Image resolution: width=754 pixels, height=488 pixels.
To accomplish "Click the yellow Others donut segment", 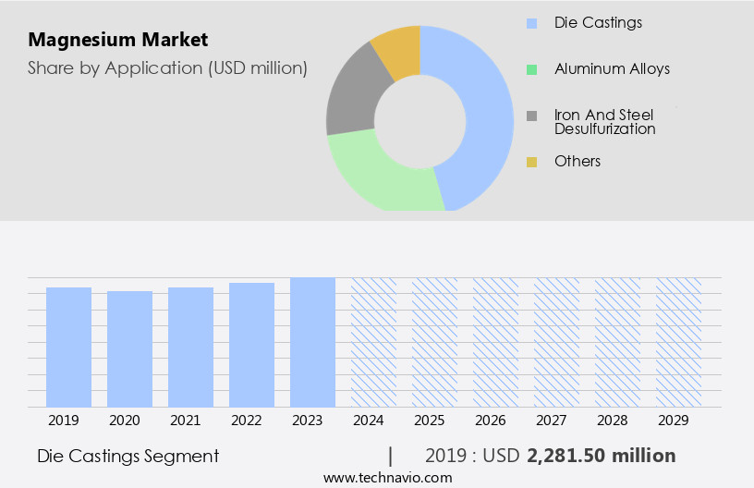I will [x=397, y=46].
